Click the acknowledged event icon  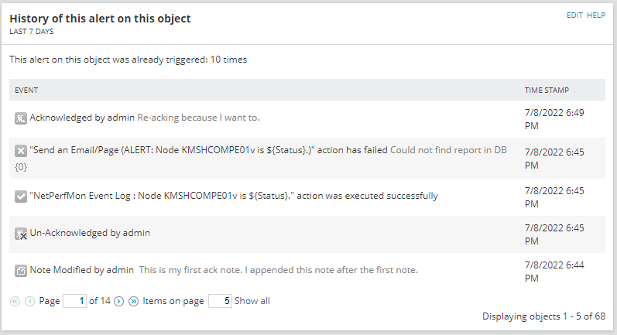pyautogui.click(x=21, y=118)
